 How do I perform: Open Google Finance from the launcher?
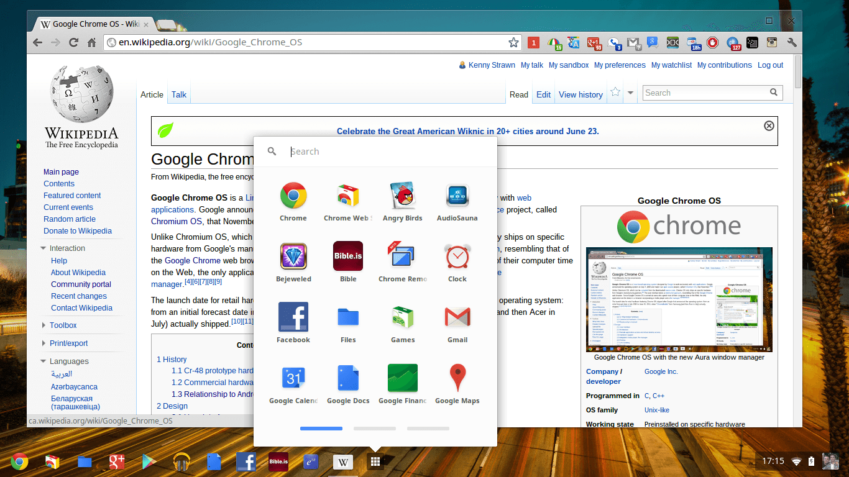pos(402,378)
